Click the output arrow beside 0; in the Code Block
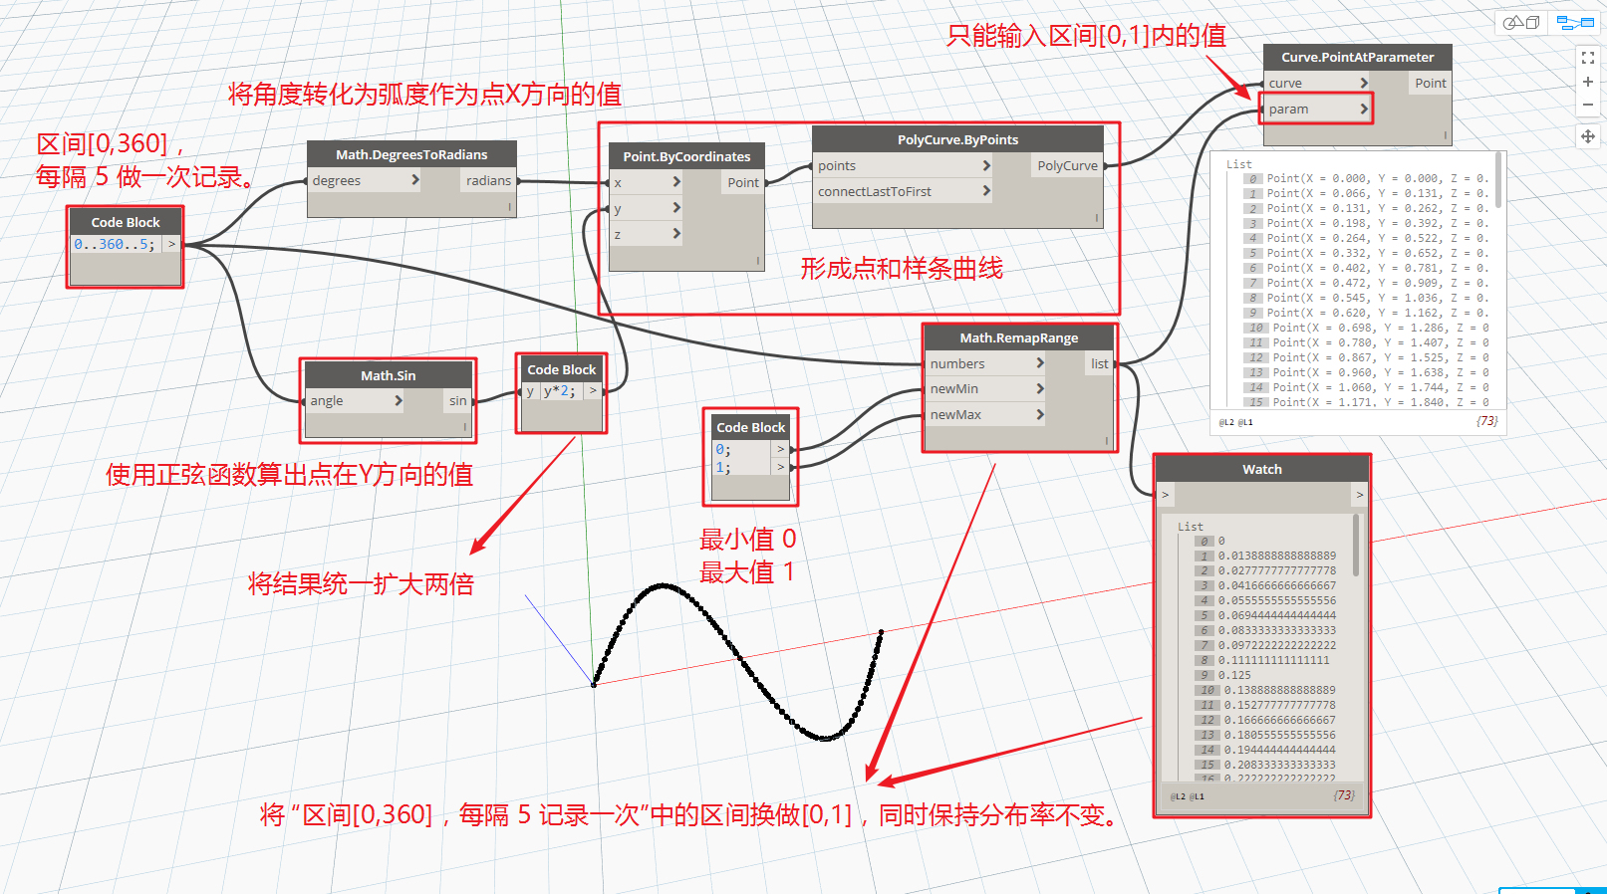This screenshot has width=1607, height=894. [x=781, y=450]
